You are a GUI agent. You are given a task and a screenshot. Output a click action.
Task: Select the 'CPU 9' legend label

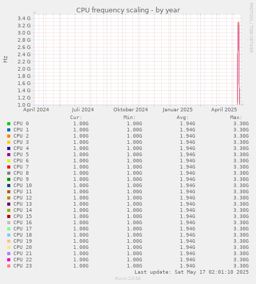(21, 179)
